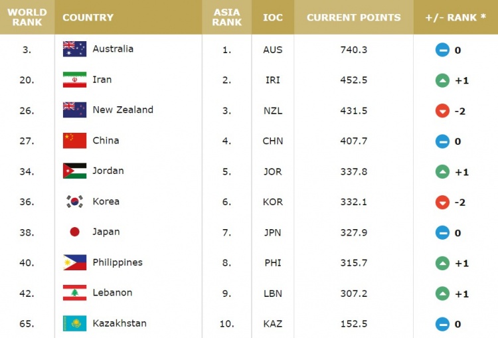Click the +/- Rank column header
The height and width of the screenshot is (338, 498).
pos(456,17)
